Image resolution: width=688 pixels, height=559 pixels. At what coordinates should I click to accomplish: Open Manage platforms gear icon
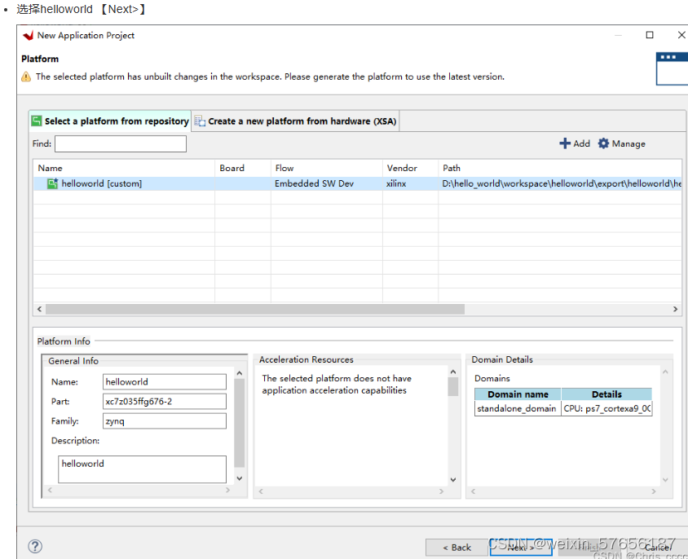pos(603,143)
